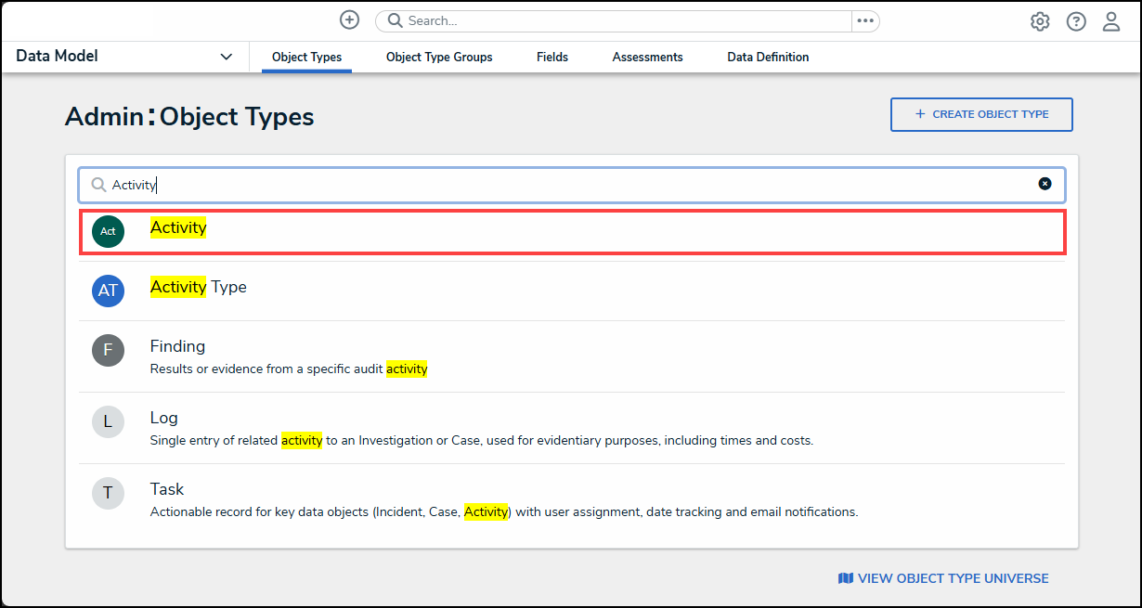Switch to the Object Type Groups tab
This screenshot has width=1142, height=608.
(439, 57)
